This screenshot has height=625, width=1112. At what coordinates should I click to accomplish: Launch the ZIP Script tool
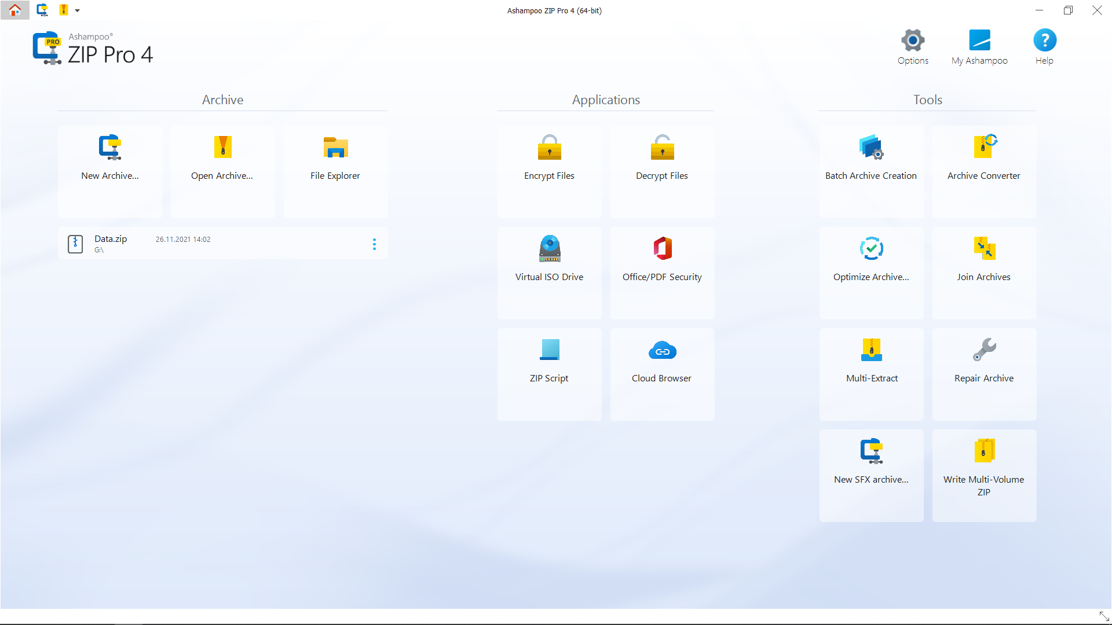pyautogui.click(x=548, y=359)
